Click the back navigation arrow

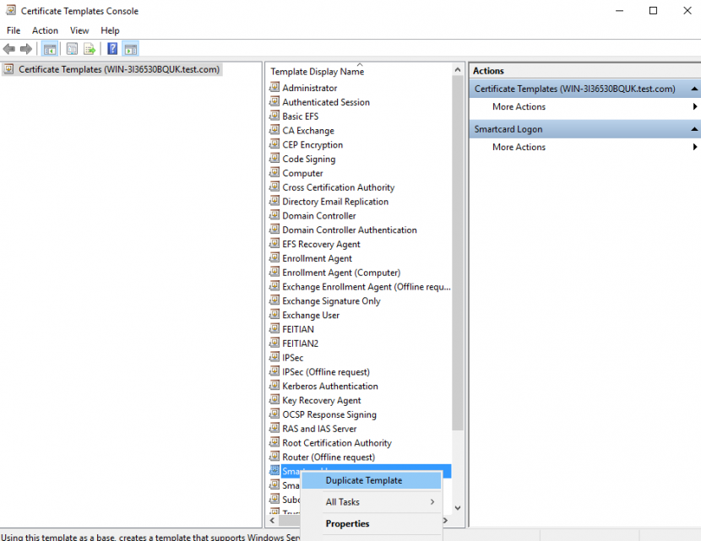(8, 48)
